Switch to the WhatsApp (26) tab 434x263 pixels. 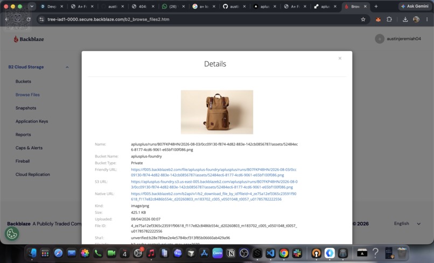(x=173, y=6)
